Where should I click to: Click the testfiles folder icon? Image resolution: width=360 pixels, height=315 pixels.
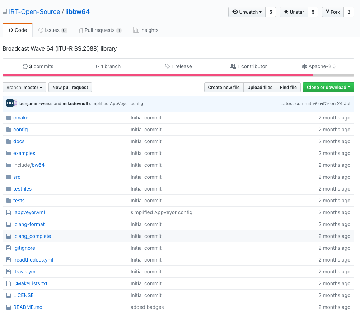(9, 189)
